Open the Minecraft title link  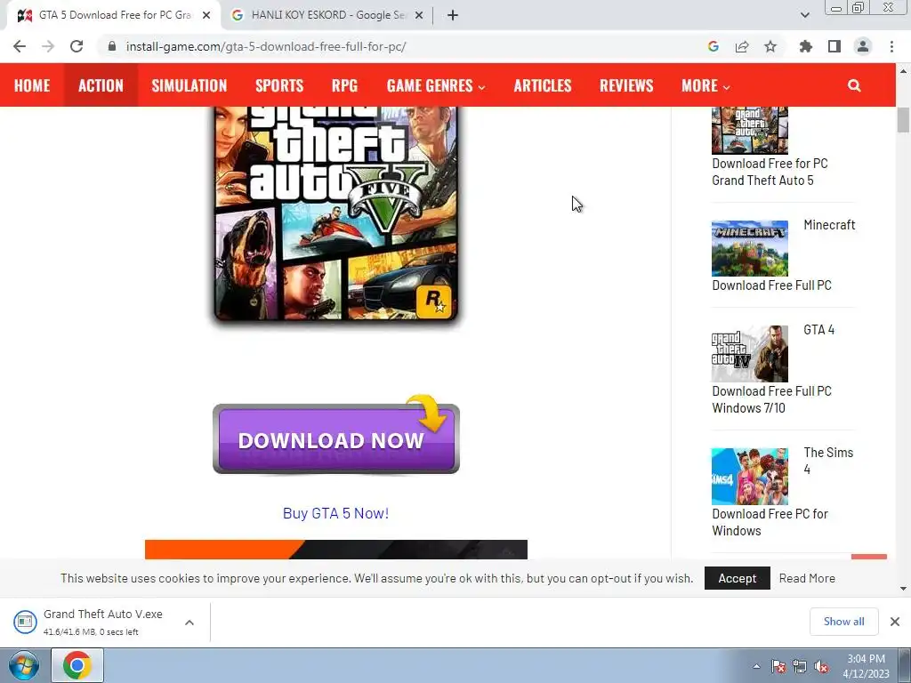pyautogui.click(x=829, y=225)
